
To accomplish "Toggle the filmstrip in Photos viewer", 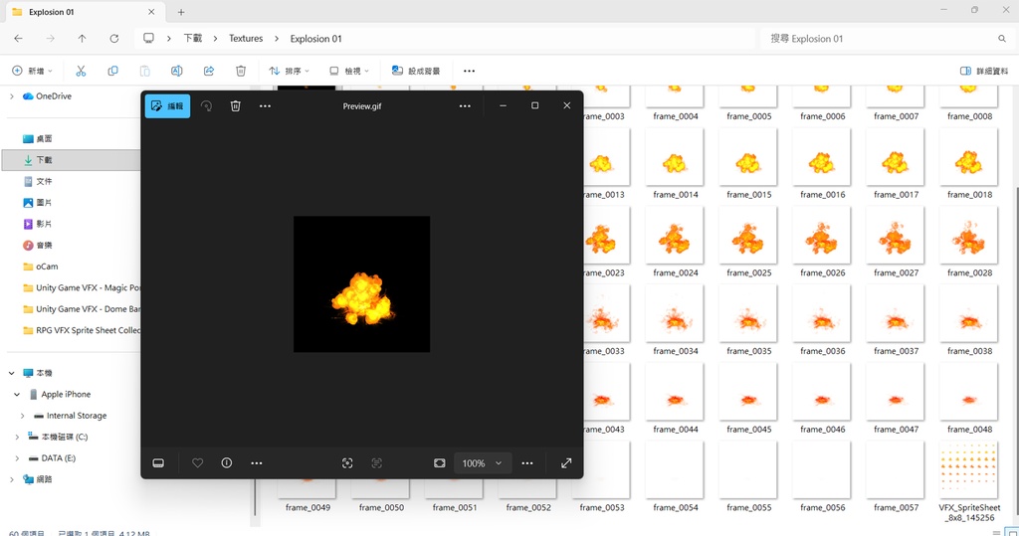I will (158, 463).
